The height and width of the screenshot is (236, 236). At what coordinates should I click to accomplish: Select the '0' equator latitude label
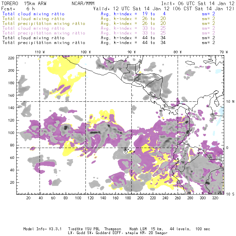pyautogui.click(x=227, y=148)
